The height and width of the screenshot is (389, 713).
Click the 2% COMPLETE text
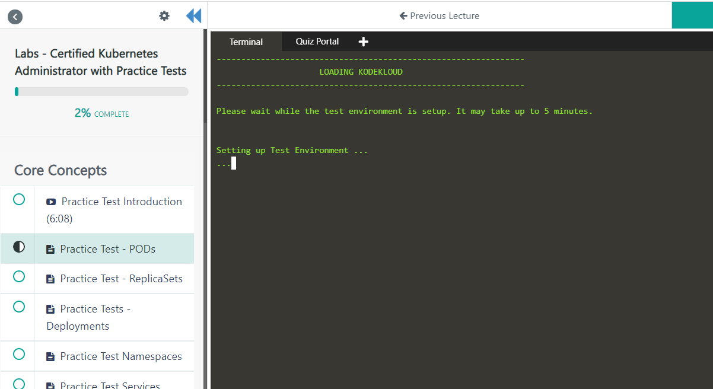101,113
